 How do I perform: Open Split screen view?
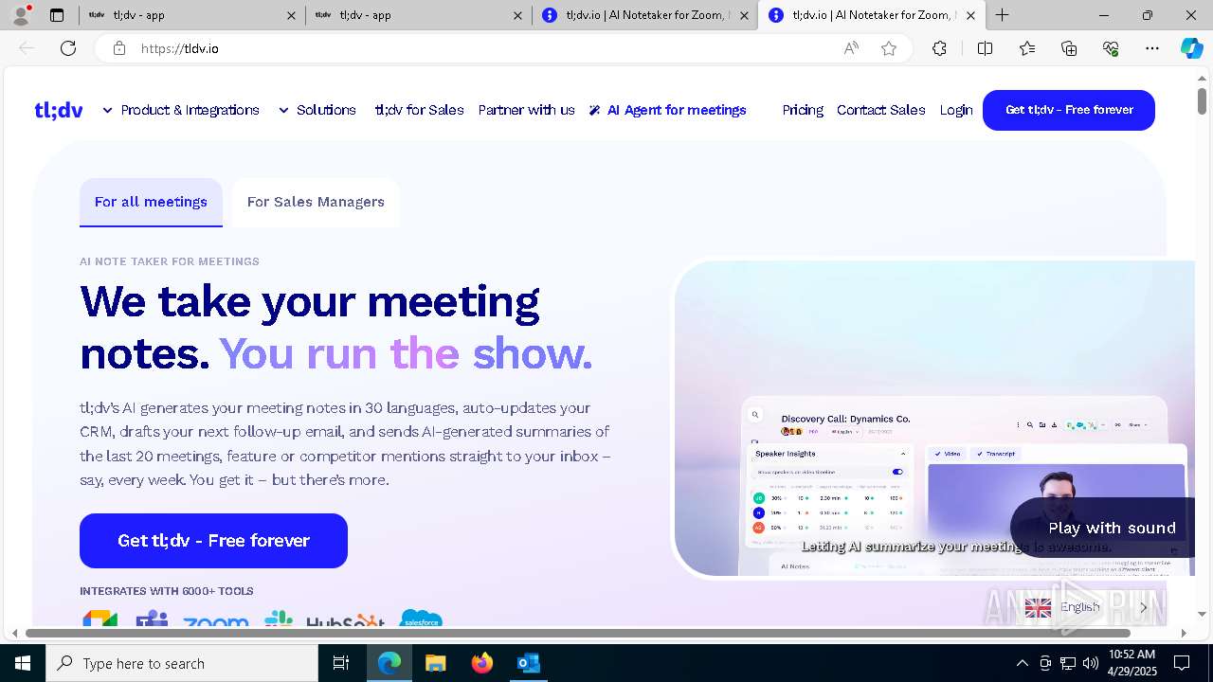(x=985, y=48)
